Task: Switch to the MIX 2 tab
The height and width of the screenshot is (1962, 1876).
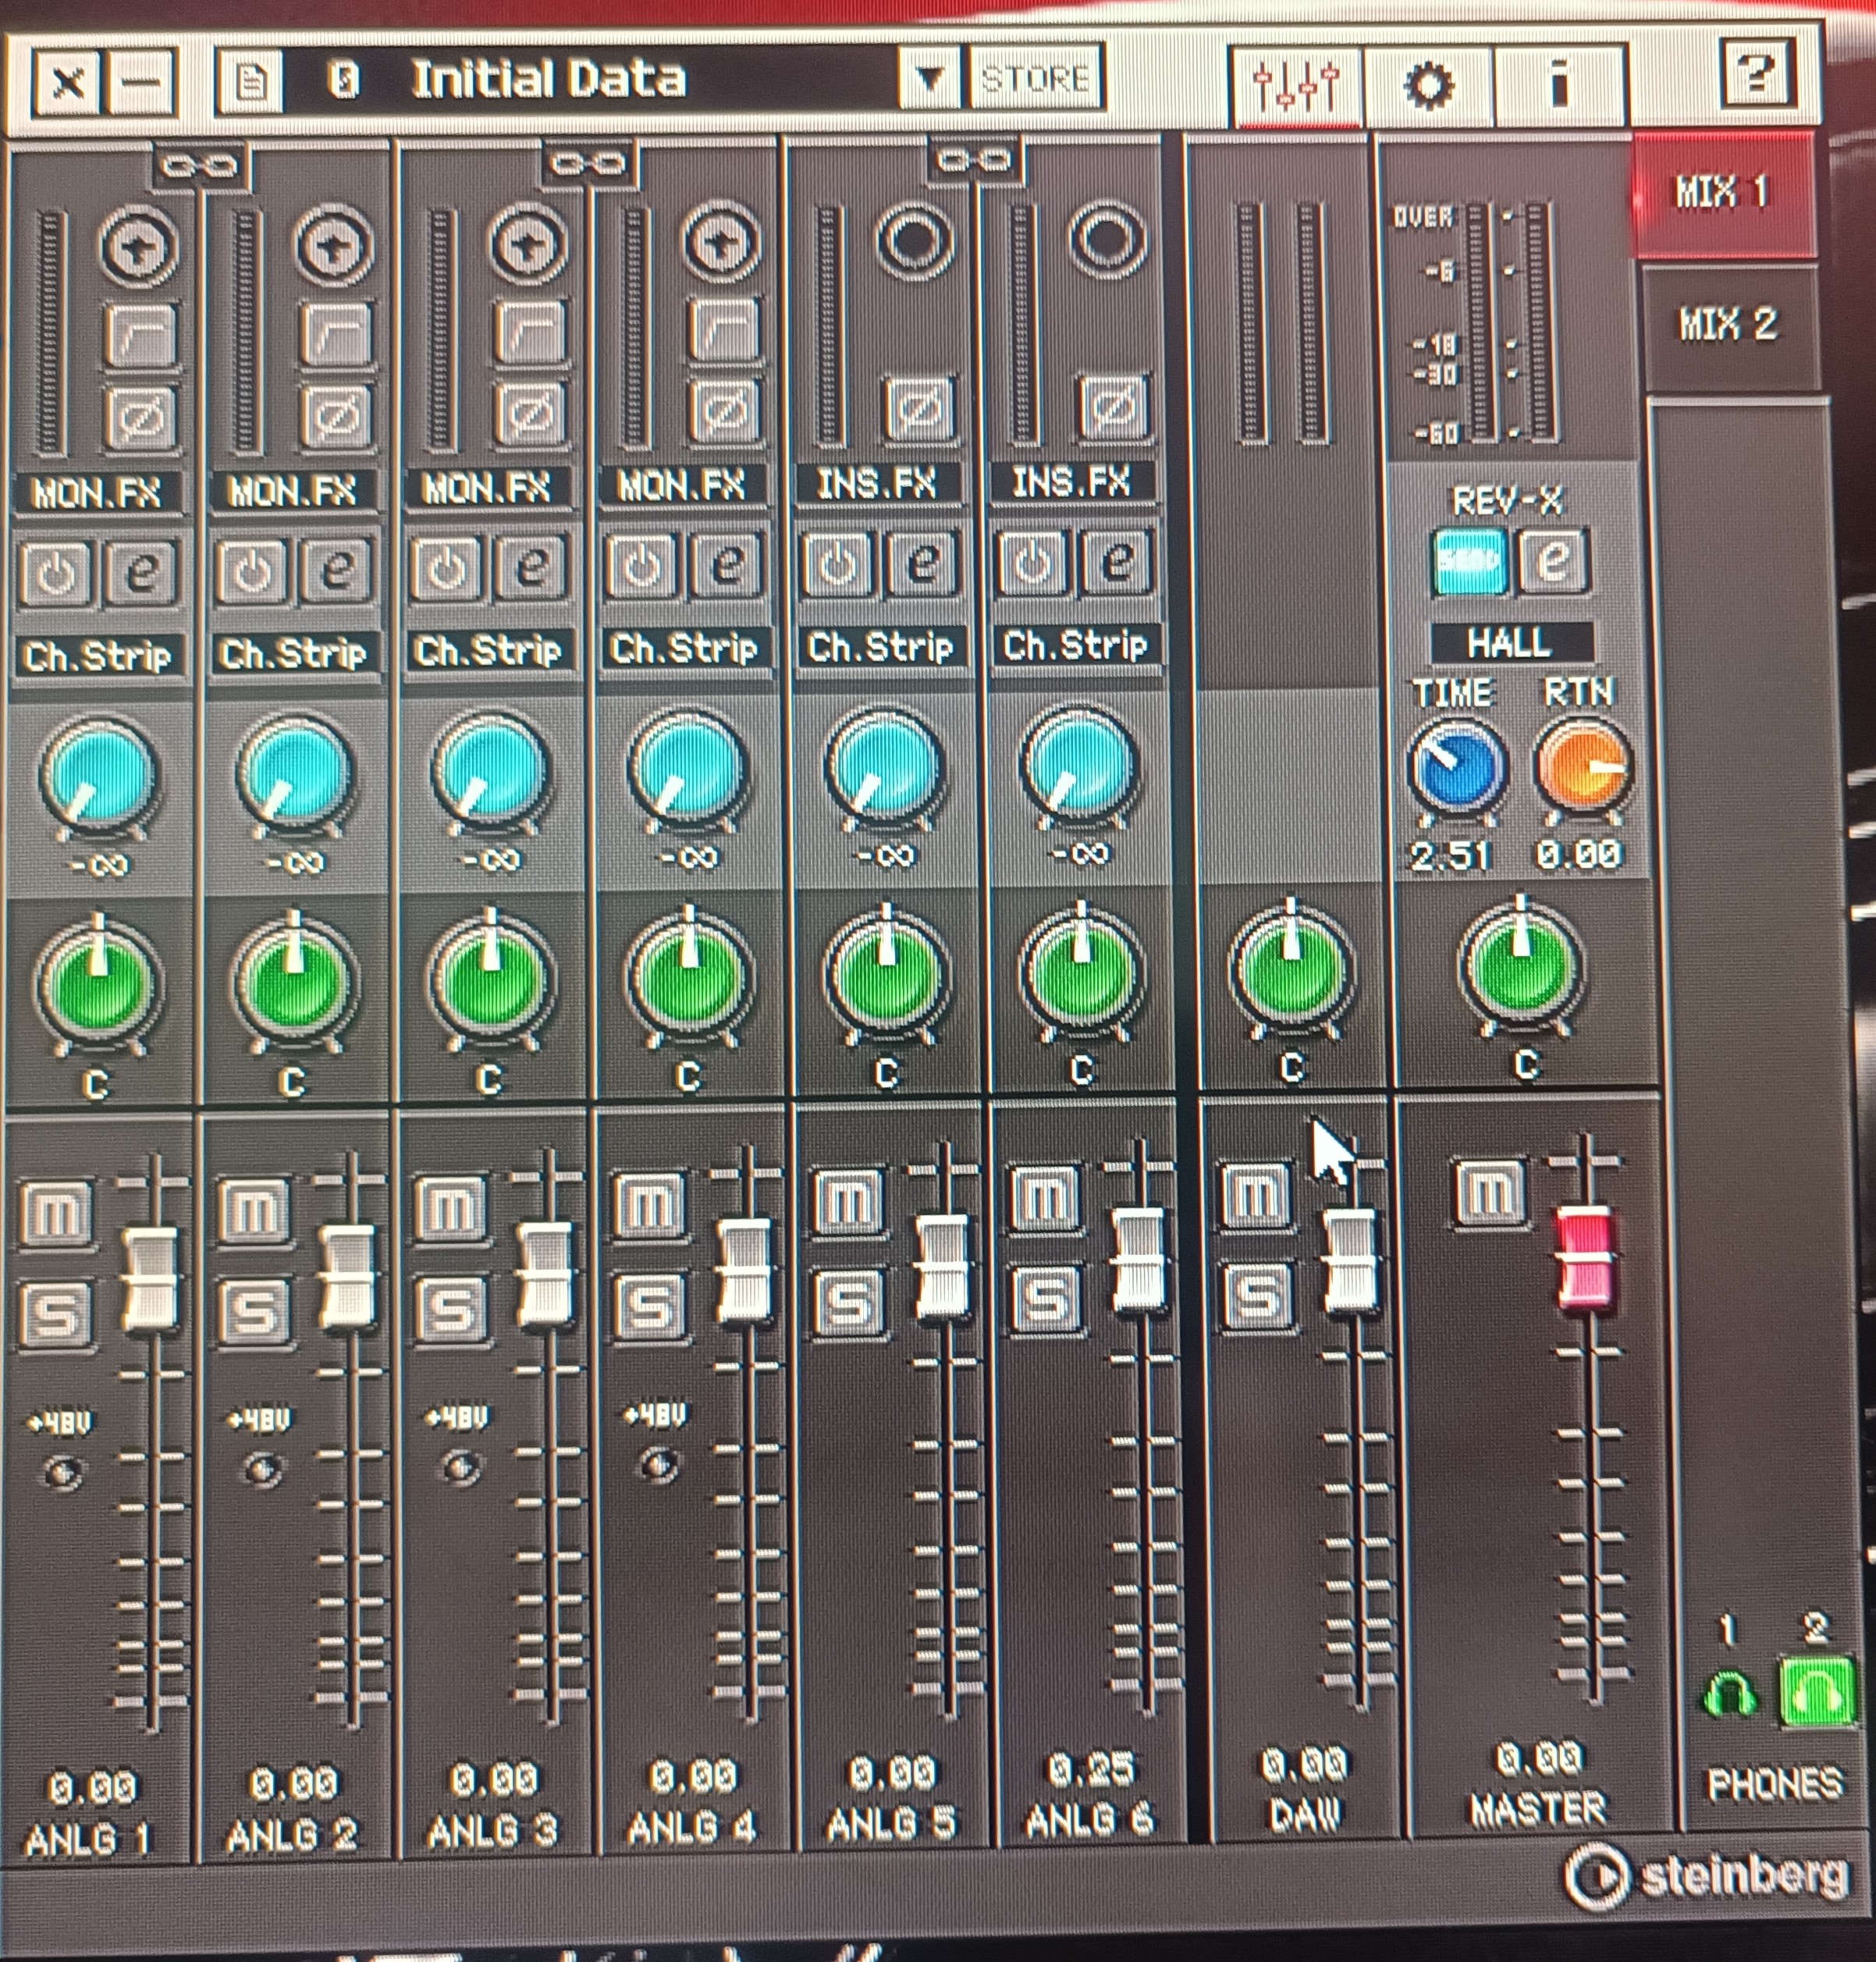Action: 1728,325
